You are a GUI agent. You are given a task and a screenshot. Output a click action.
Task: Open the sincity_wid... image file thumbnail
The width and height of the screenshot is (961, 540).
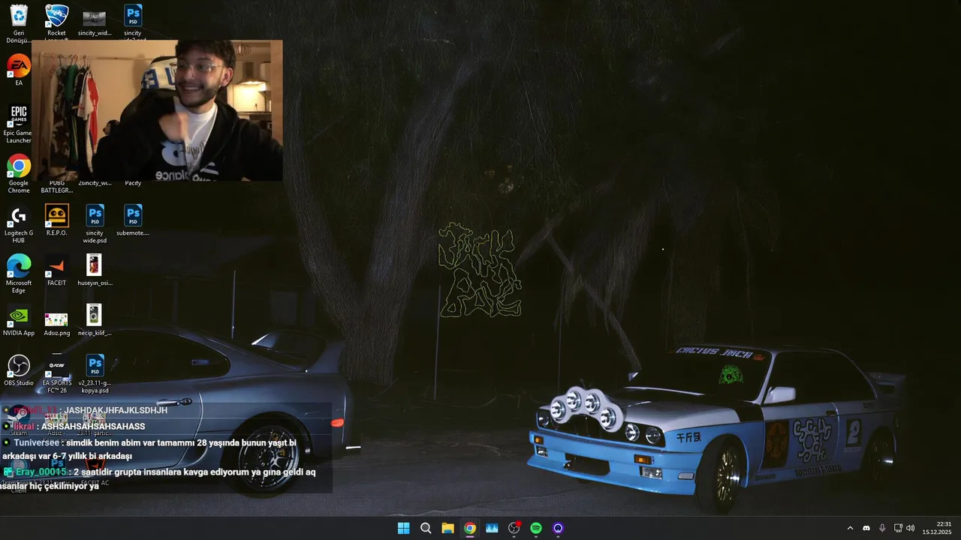point(94,21)
